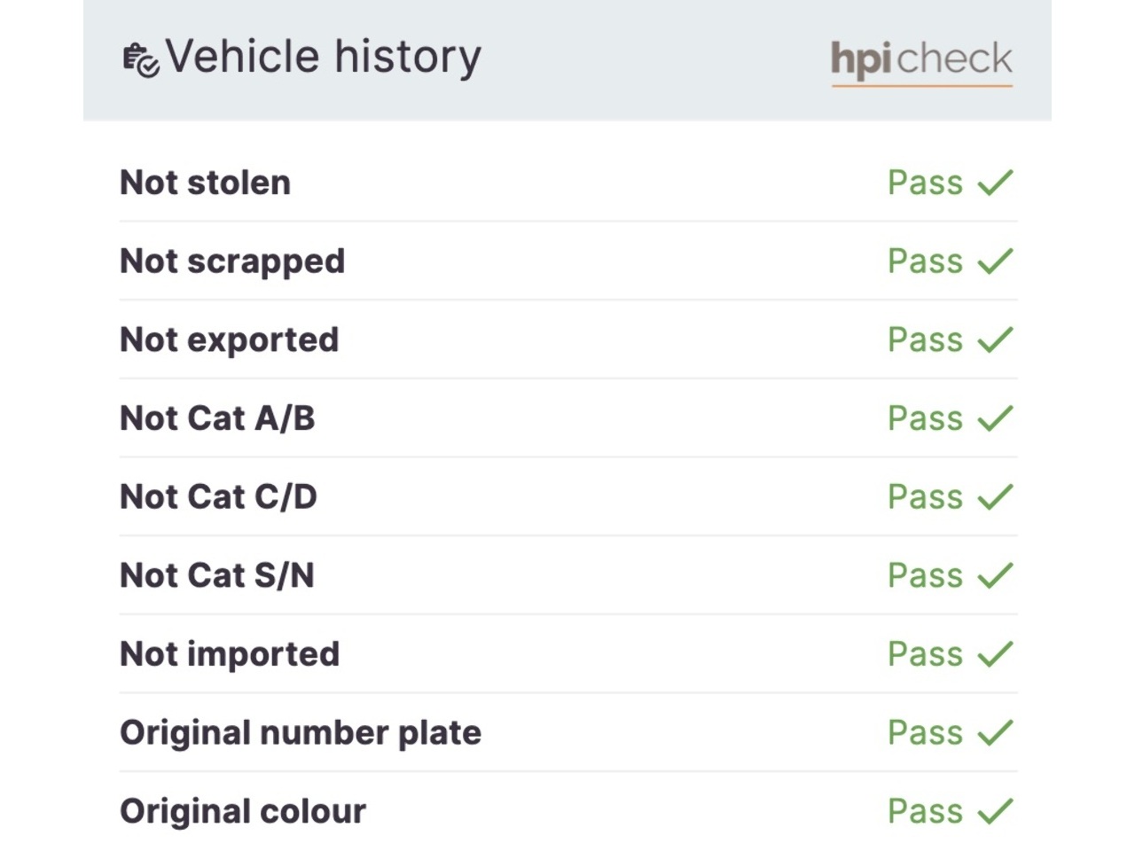This screenshot has height=851, width=1135.
Task: Click the Not stolen green checkmark
Action: [995, 183]
